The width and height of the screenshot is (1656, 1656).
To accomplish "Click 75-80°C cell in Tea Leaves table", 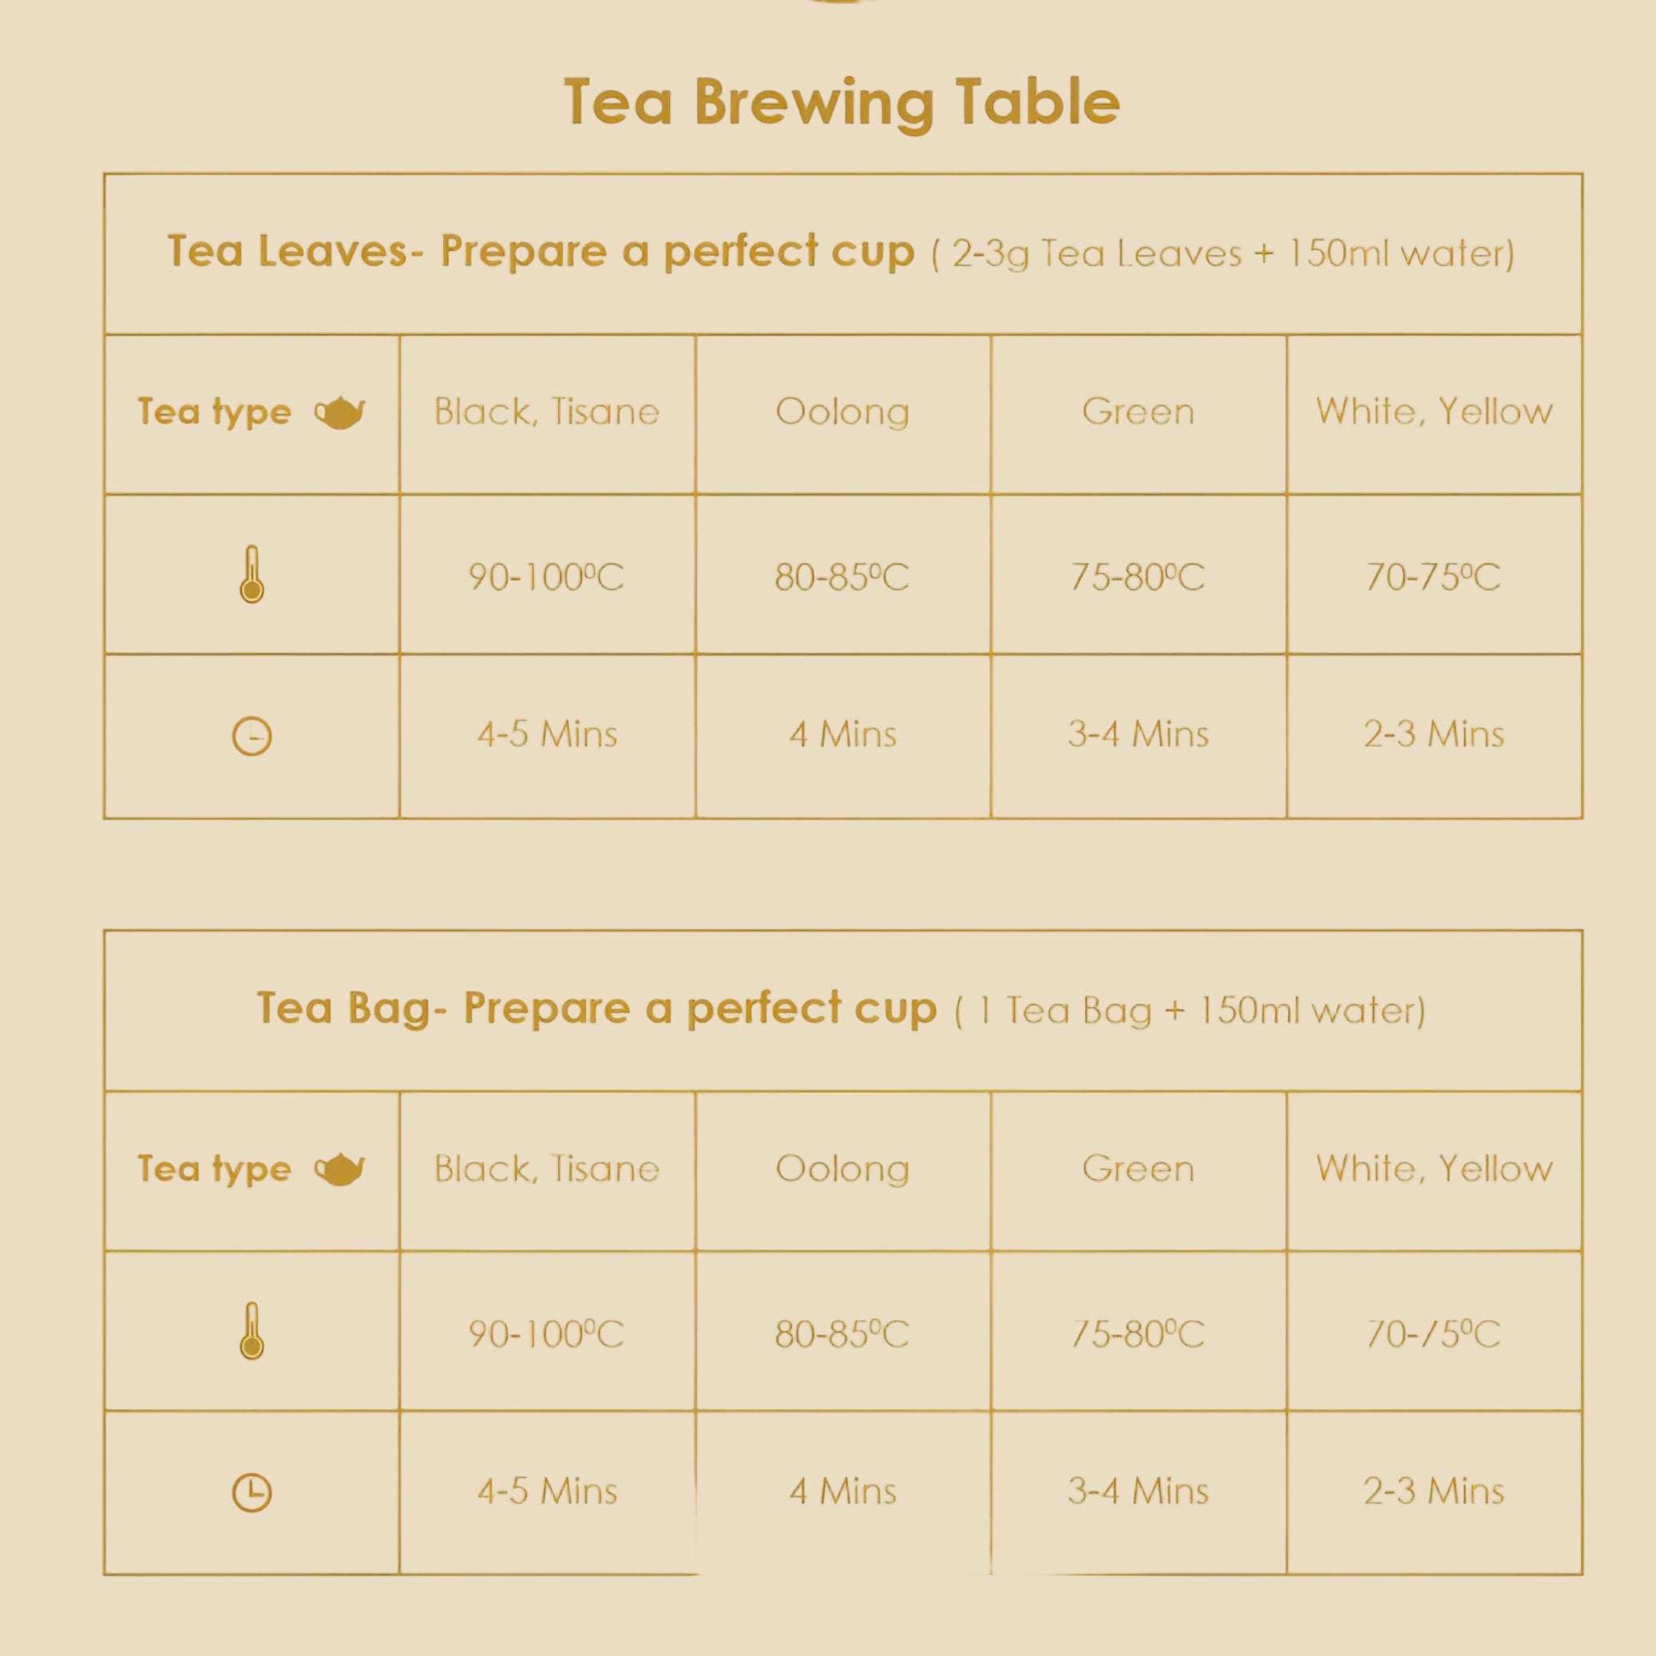I will click(1139, 576).
